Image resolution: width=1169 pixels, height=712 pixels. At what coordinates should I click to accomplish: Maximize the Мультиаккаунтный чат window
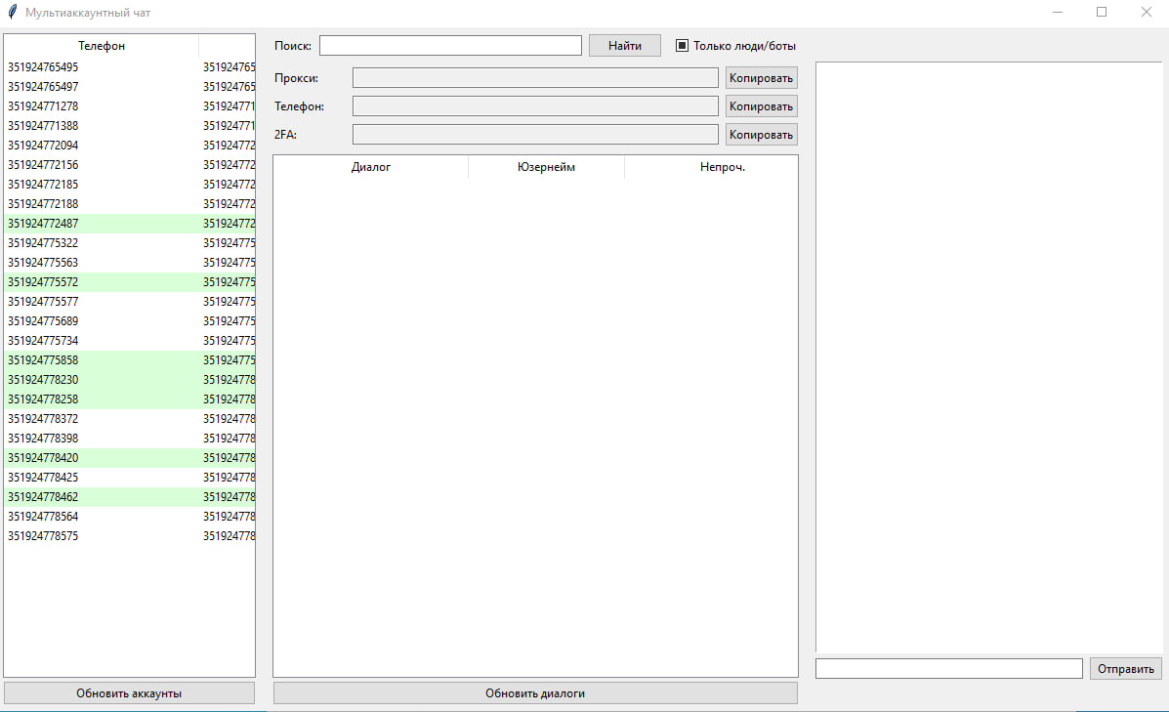point(1102,13)
